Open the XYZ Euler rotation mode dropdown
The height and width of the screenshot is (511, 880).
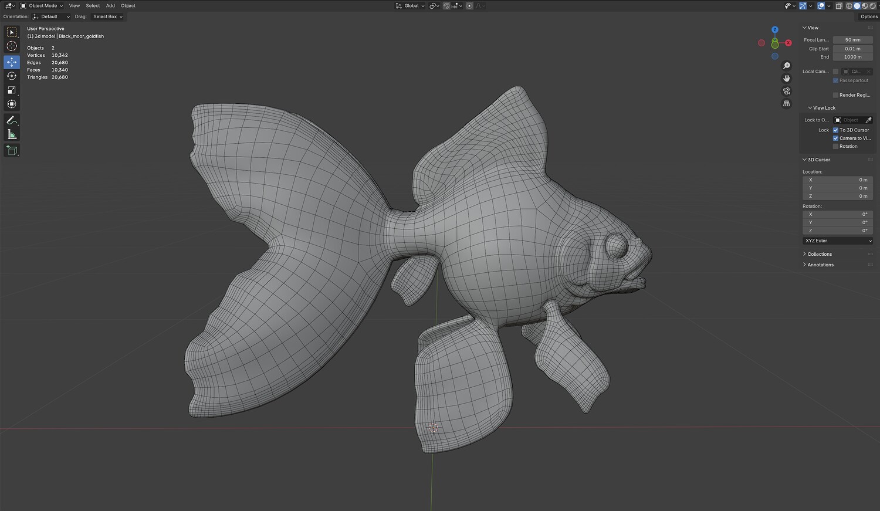(x=838, y=241)
